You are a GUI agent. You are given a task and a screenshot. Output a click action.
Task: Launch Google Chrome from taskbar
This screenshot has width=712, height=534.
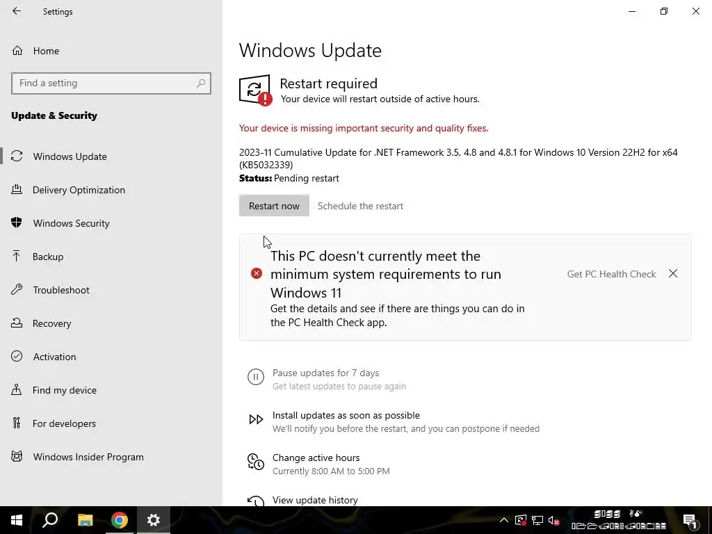[x=120, y=520]
